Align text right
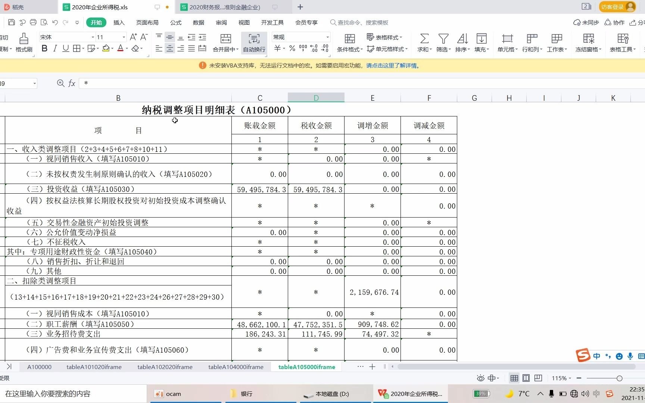Viewport: 645px width, 403px height. tap(181, 49)
